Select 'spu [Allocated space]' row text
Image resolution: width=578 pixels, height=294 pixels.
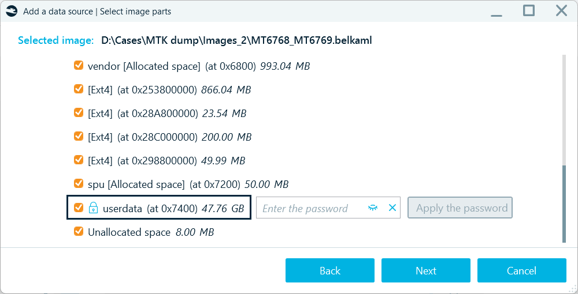pyautogui.click(x=188, y=184)
